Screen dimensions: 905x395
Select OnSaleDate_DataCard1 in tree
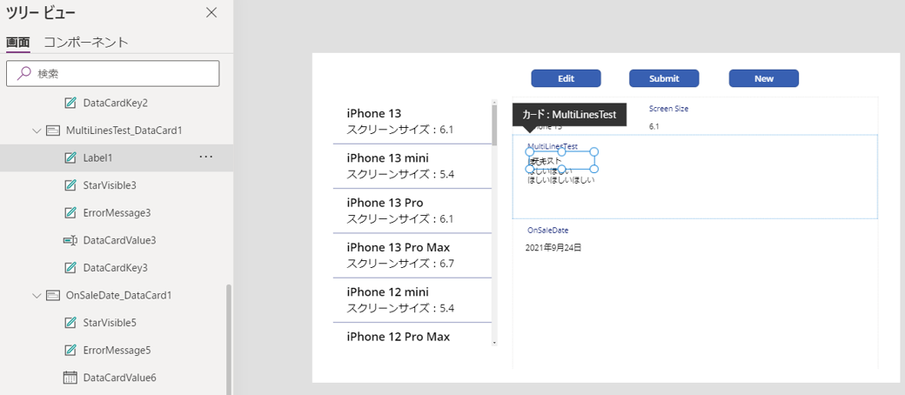[x=119, y=295]
